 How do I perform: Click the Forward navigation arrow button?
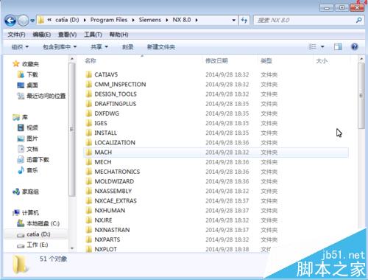pos(24,21)
